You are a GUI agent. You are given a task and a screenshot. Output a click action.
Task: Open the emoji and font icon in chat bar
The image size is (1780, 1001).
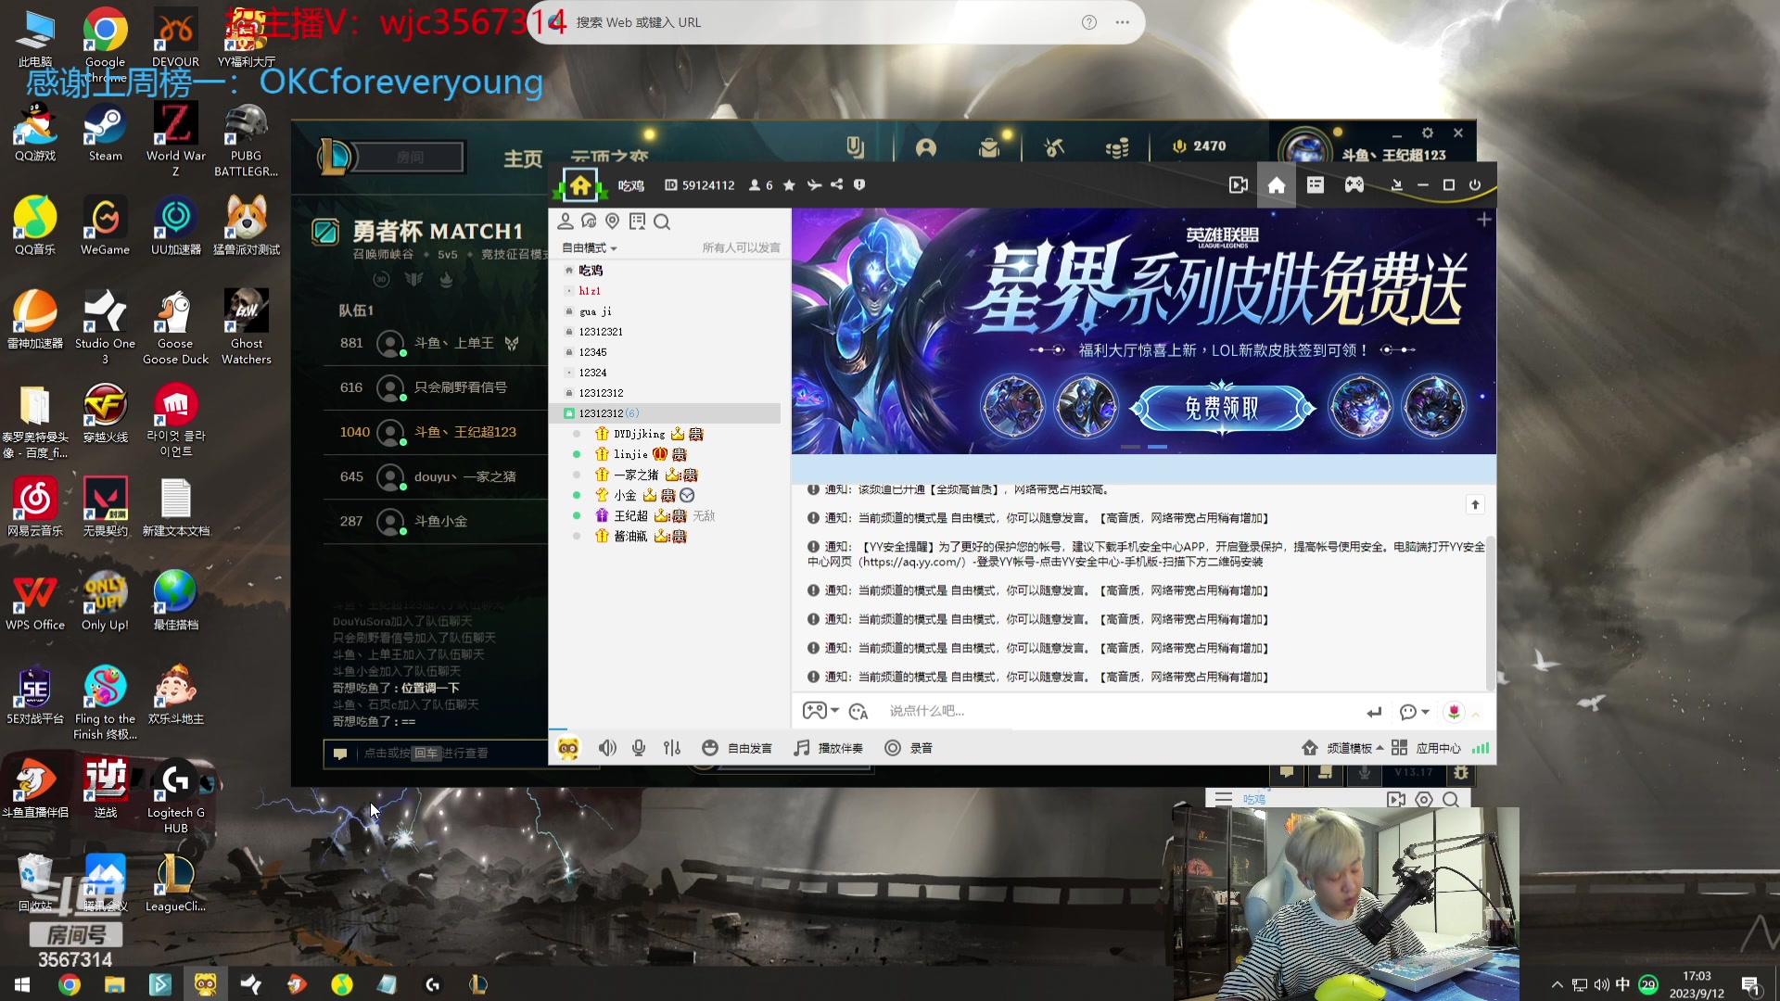858,711
